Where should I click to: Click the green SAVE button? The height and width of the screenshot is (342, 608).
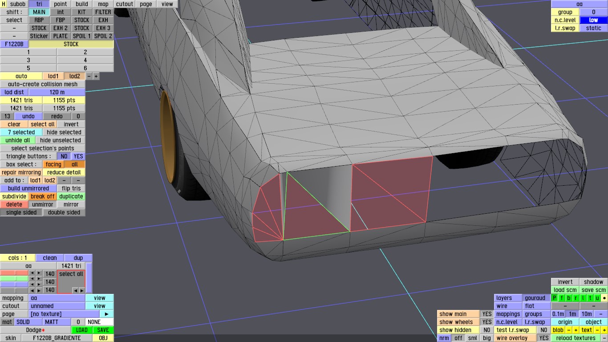(103, 330)
